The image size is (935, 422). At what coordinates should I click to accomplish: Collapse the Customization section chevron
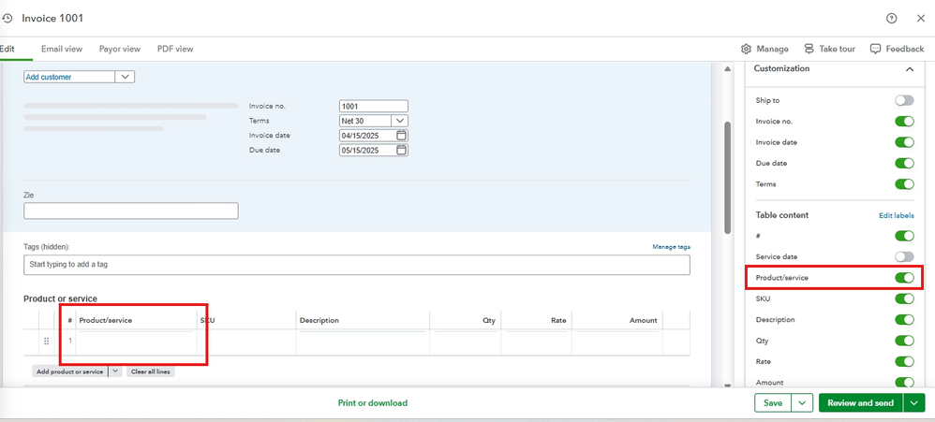pyautogui.click(x=910, y=69)
